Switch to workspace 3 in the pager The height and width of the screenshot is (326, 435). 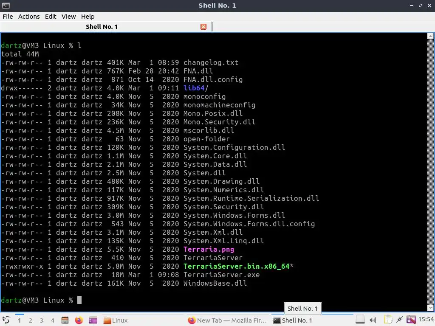[x=42, y=320]
